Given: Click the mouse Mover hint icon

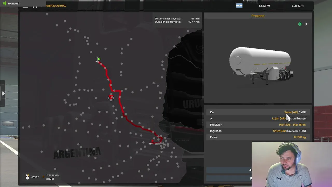Looking at the screenshot, I should pos(27,177).
